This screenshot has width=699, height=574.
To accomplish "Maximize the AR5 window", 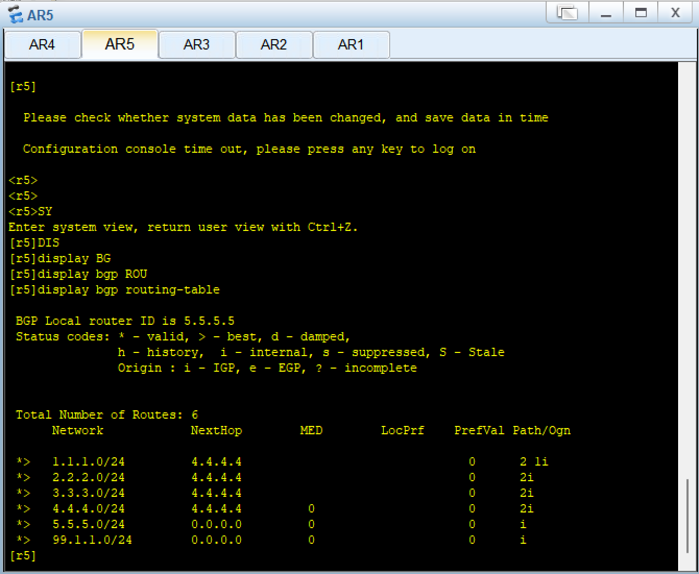I will pos(641,13).
